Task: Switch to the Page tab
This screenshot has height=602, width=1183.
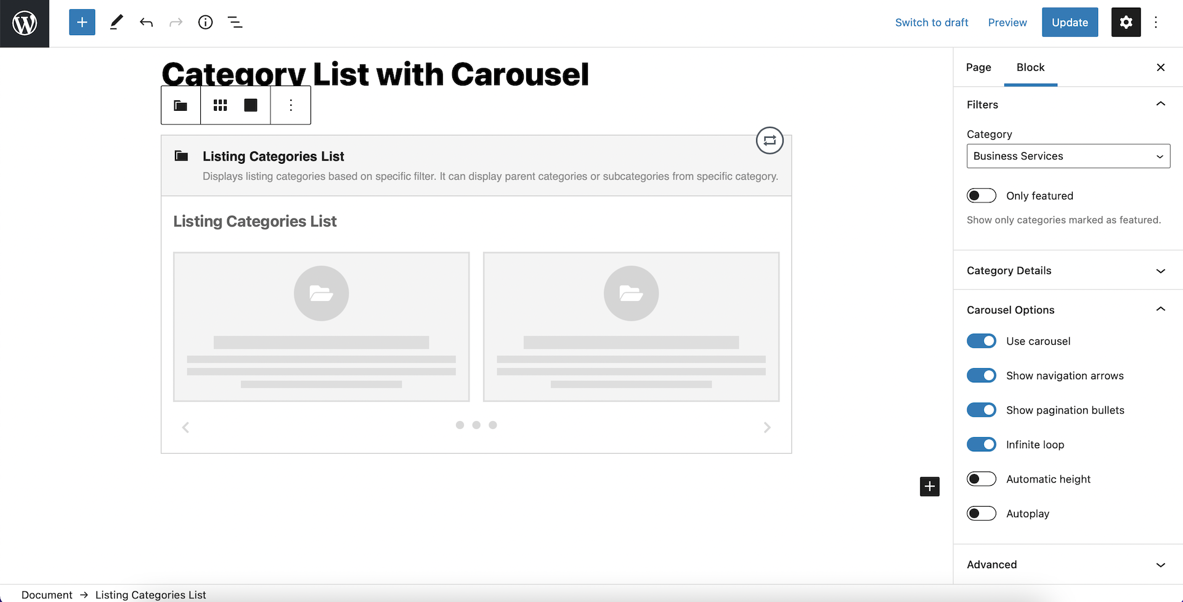Action: coord(978,68)
